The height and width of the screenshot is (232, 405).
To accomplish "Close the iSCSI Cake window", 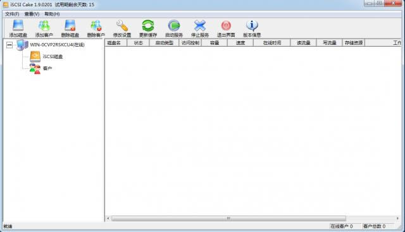I will [393, 3].
